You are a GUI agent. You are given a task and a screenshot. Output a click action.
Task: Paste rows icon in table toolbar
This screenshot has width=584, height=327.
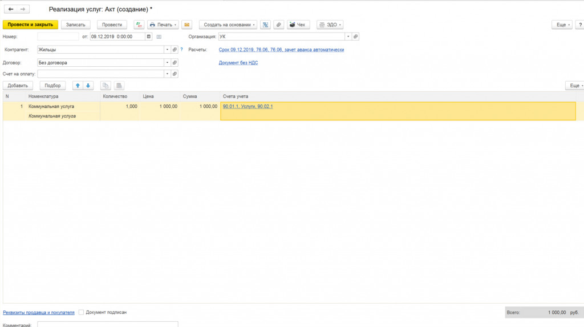119,86
